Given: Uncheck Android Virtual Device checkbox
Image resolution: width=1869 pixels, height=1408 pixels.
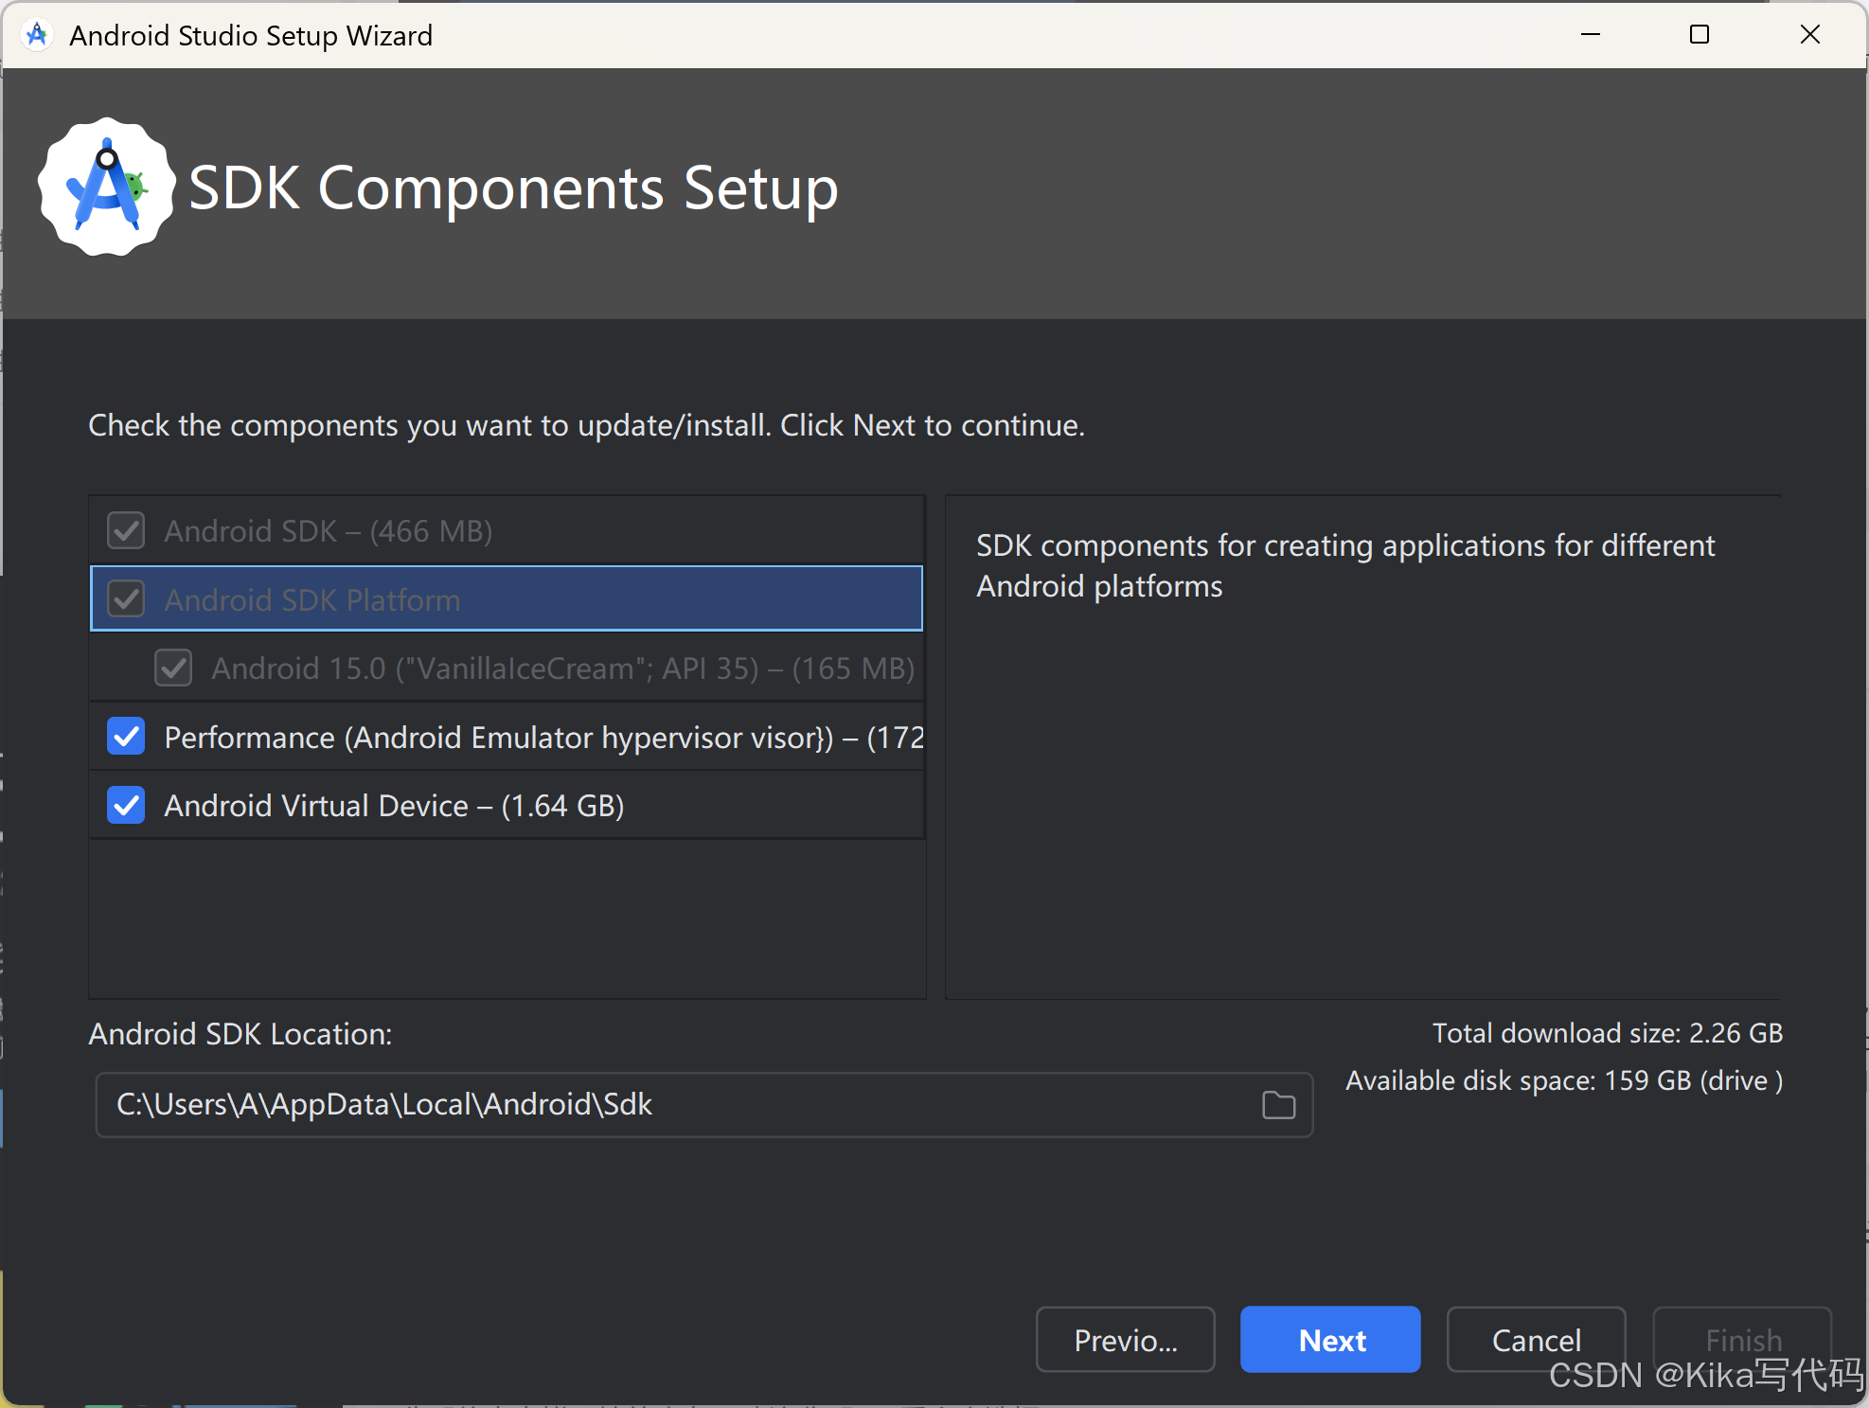Looking at the screenshot, I should tap(126, 805).
